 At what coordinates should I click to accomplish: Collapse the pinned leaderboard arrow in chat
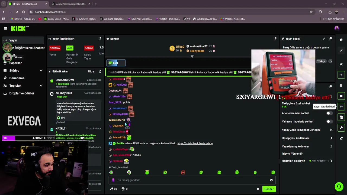[192, 56]
